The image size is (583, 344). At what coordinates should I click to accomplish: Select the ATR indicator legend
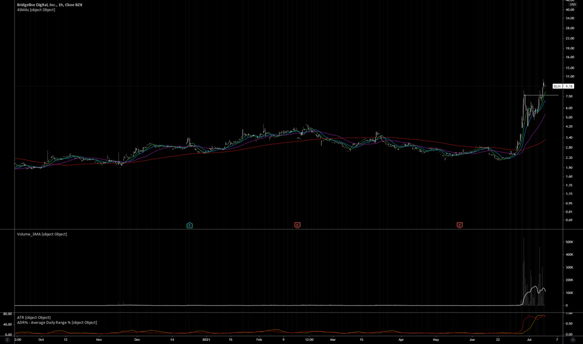pos(33,318)
